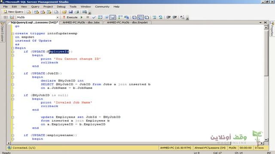
Task: Open the File menu
Action: tap(6, 7)
